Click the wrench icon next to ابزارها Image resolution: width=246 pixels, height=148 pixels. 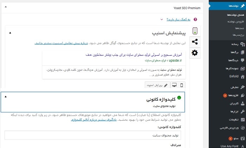coord(242,112)
